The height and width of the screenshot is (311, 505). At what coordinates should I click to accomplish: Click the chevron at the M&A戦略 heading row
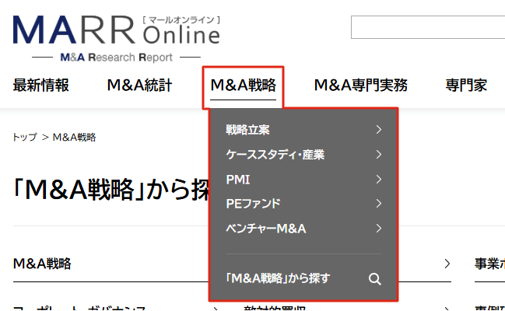447,264
